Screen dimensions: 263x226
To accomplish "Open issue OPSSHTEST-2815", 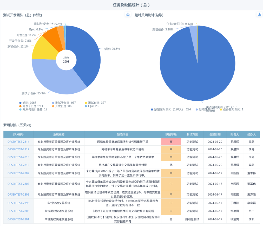I will [18, 165].
